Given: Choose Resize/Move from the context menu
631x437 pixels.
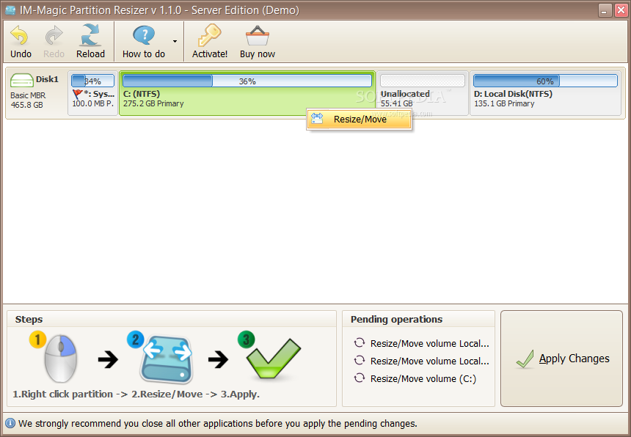Looking at the screenshot, I should 360,120.
